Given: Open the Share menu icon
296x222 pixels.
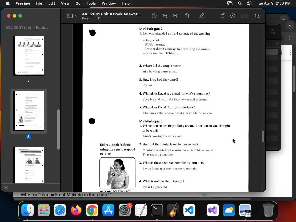Looking at the screenshot, I should click(x=187, y=16).
